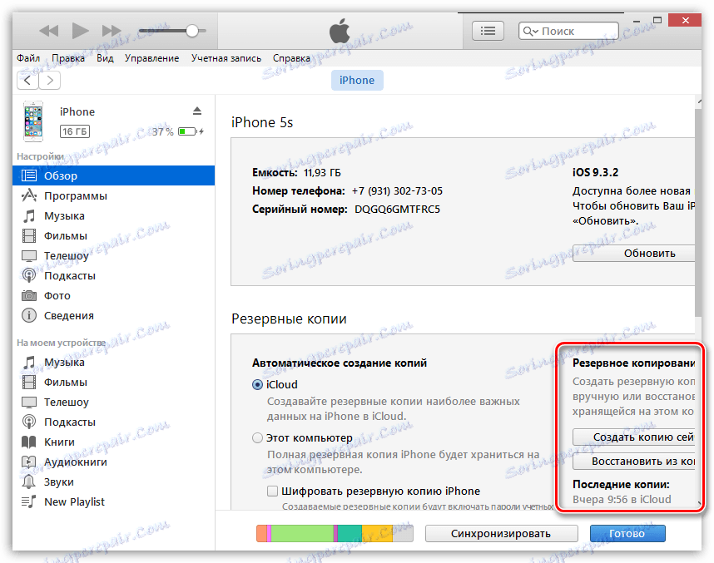Adjust the volume slider knob

tap(192, 31)
